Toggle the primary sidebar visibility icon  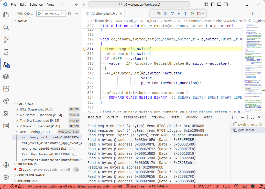[x=213, y=4]
